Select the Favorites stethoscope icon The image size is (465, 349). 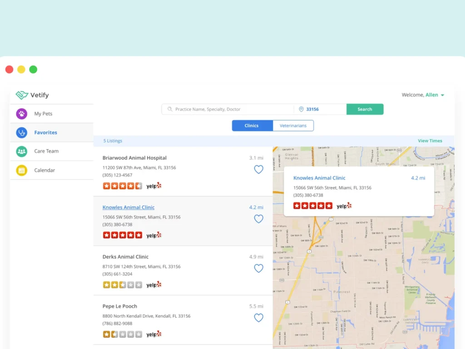(x=22, y=133)
